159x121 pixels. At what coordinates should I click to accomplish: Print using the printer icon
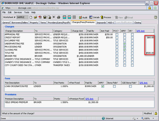click(58, 17)
